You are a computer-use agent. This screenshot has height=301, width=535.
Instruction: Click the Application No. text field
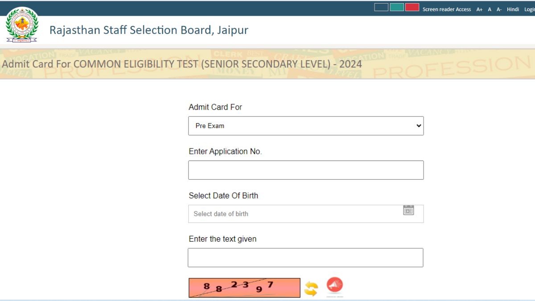click(x=306, y=170)
